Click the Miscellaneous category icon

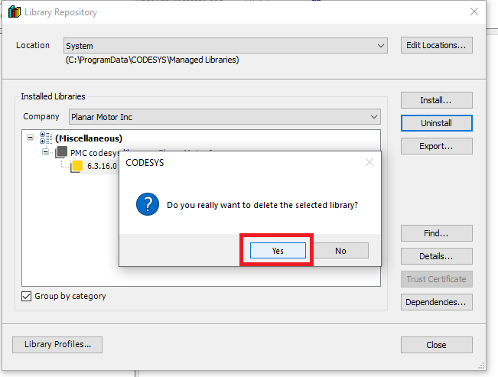[44, 138]
